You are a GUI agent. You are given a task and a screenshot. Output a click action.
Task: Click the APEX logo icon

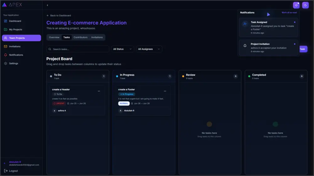[x=4, y=5]
